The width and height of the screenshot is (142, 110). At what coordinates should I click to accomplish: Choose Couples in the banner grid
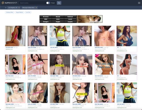coord(70,22)
